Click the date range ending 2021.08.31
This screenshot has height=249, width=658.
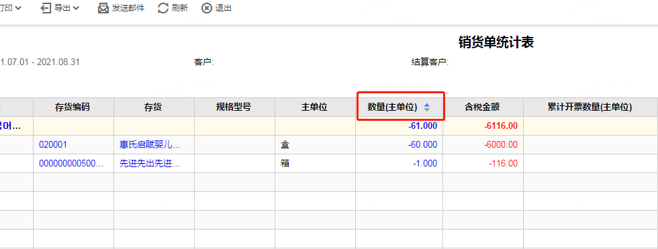pos(40,62)
